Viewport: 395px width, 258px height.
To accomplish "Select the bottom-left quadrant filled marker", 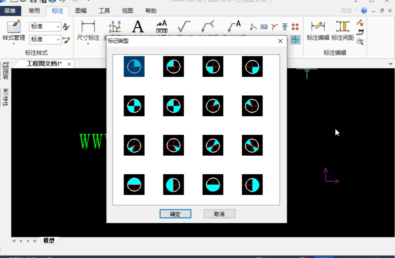I will click(213, 66).
